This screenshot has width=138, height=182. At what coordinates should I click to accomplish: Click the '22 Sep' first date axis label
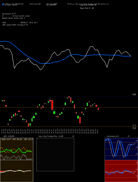coord(2,131)
